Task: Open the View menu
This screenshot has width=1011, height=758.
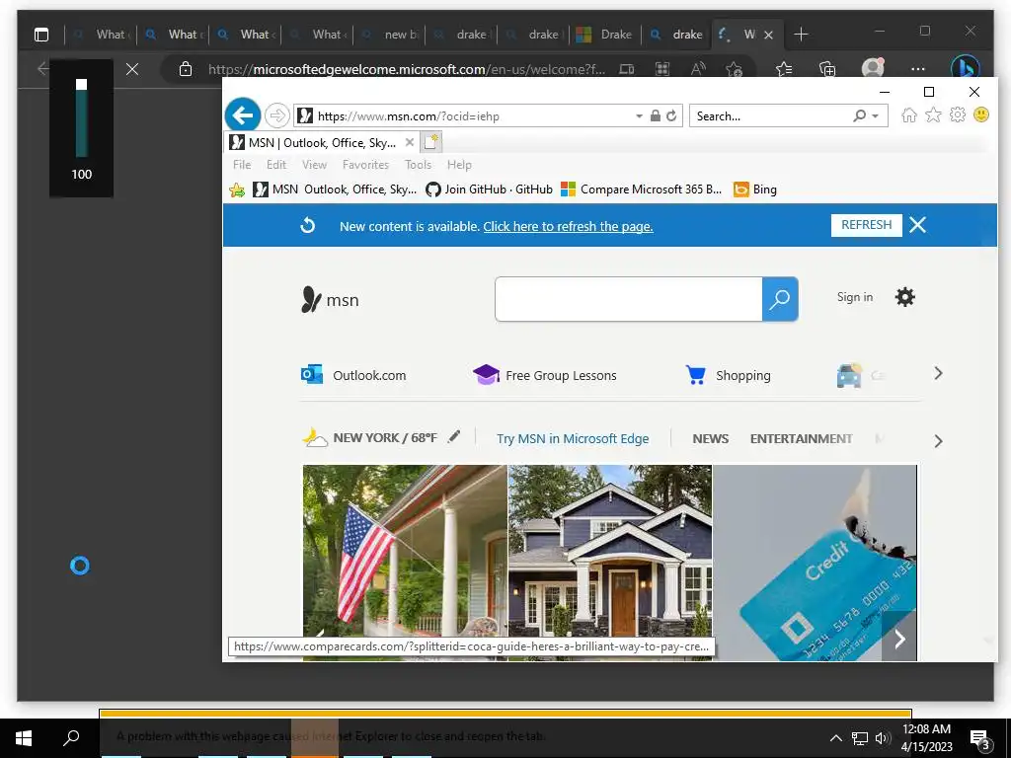Action: 314,165
